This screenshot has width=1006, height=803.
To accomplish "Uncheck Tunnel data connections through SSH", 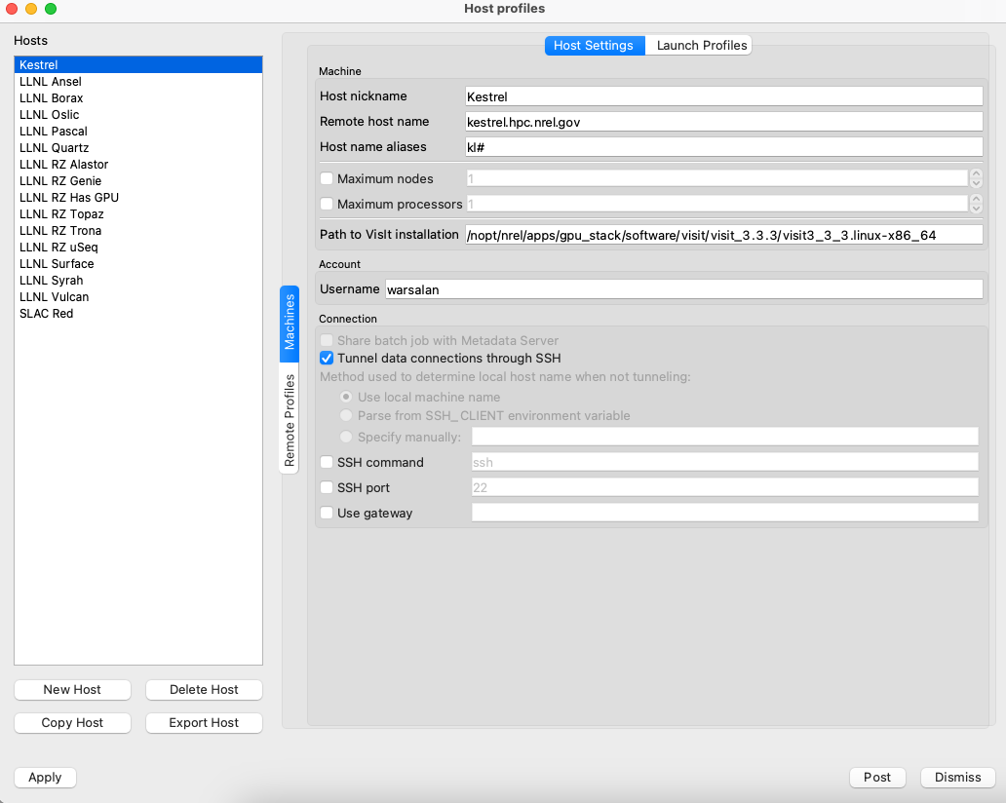I will [327, 359].
